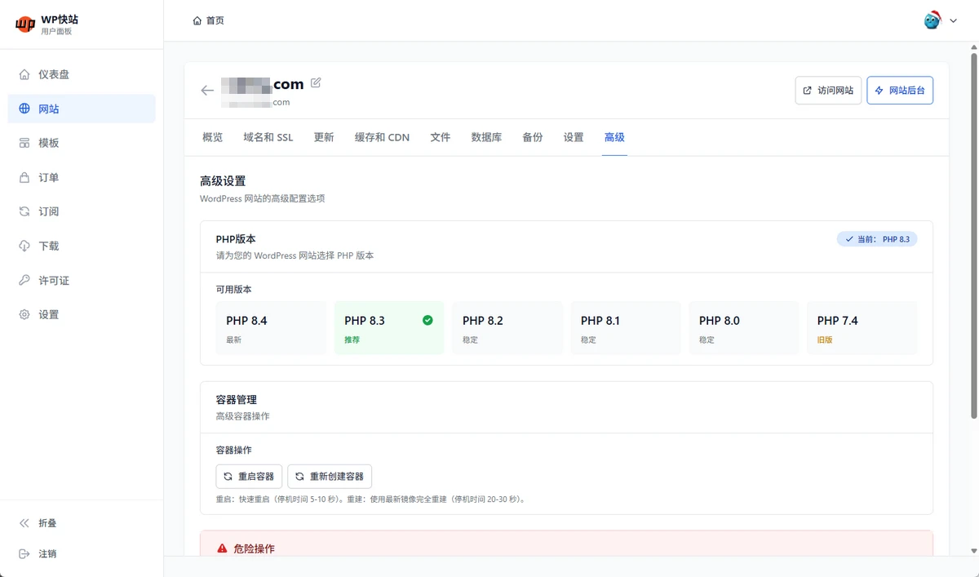Click the 网站后台 button
979x577 pixels.
point(899,91)
